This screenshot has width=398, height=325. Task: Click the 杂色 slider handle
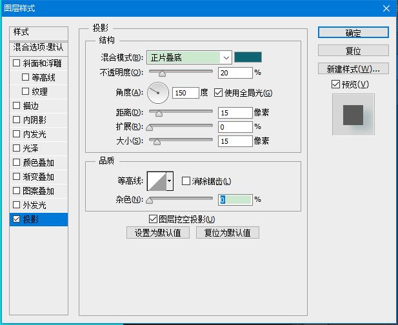[150, 201]
